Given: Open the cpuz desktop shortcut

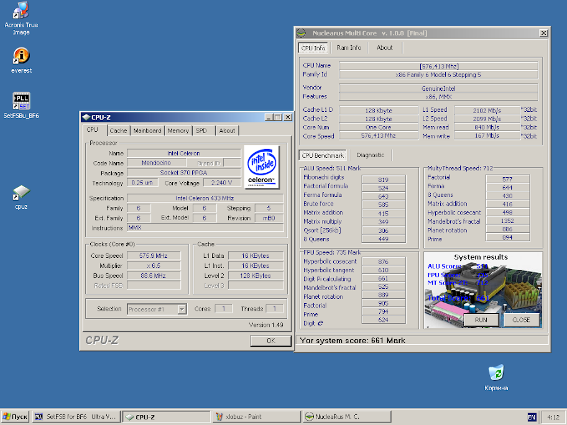Looking at the screenshot, I should [21, 193].
